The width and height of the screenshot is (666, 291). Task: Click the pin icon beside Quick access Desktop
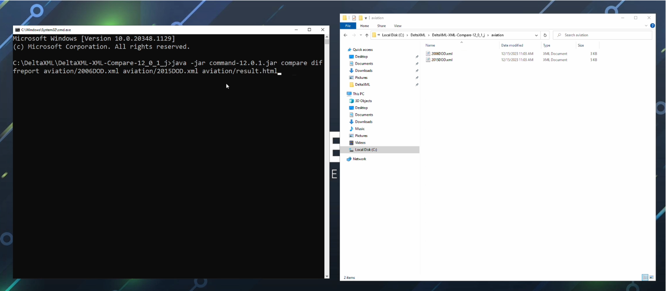pos(416,57)
